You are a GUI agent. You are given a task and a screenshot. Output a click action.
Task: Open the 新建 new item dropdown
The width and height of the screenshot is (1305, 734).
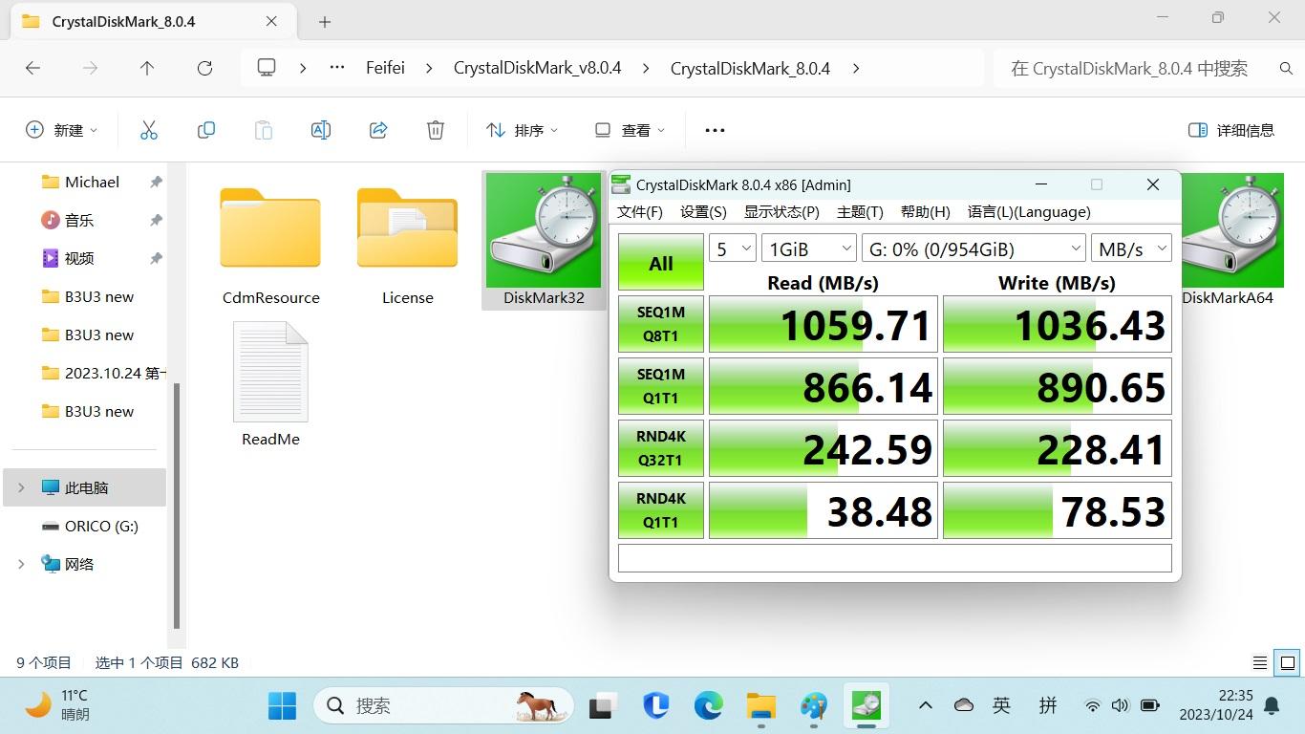61,130
